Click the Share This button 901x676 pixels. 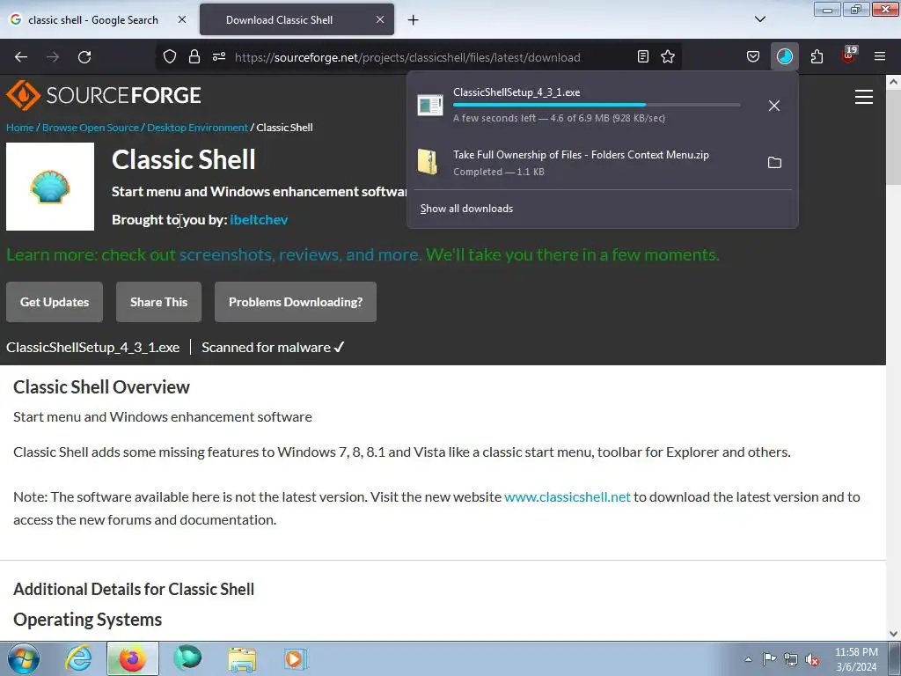(158, 302)
